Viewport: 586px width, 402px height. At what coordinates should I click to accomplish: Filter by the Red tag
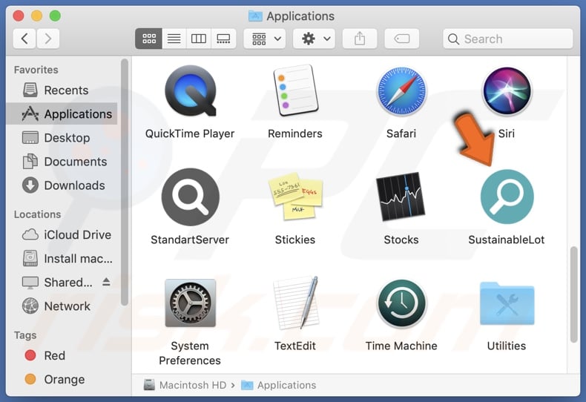(62, 355)
